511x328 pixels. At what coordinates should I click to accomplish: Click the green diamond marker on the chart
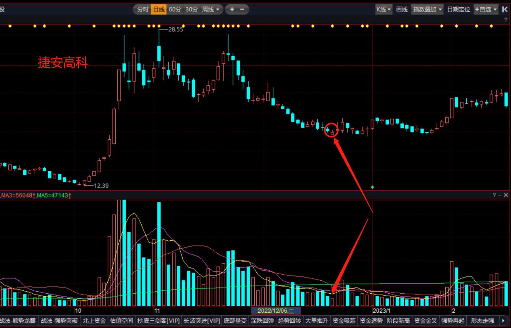click(372, 187)
